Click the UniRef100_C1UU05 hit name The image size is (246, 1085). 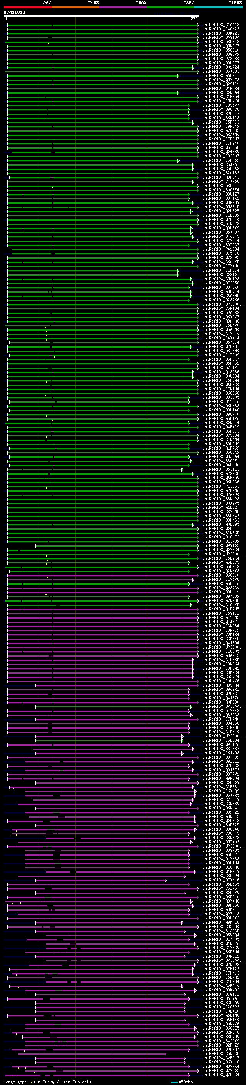(221, 651)
